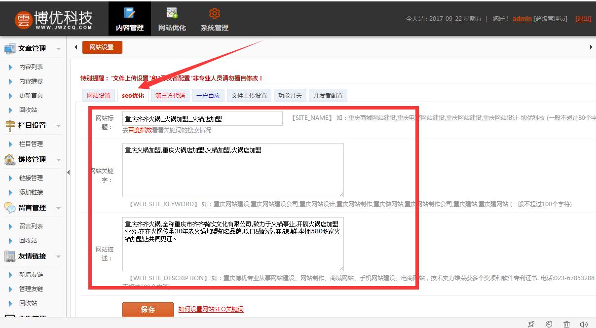The width and height of the screenshot is (596, 328).
Task: Click the left arrow beside 网站设置 tab
Action: [x=75, y=47]
